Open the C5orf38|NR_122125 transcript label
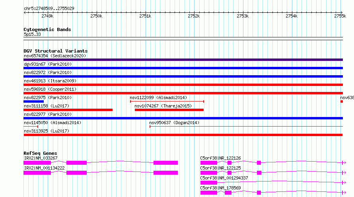This screenshot has height=197, width=354. point(221,168)
